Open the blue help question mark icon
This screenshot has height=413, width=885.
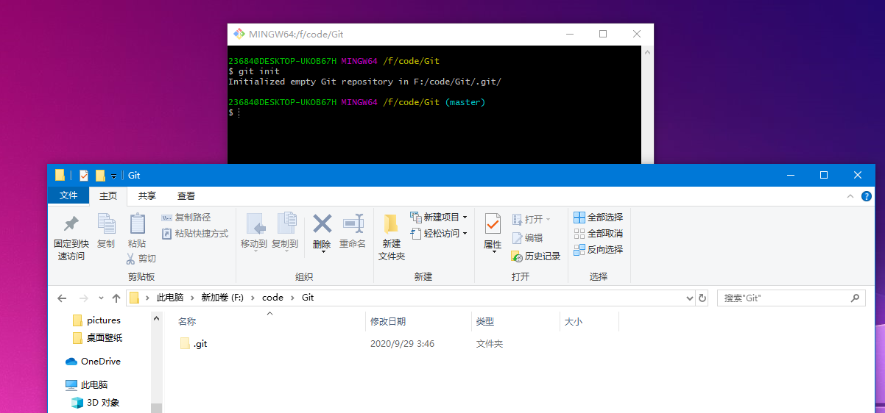pyautogui.click(x=867, y=196)
